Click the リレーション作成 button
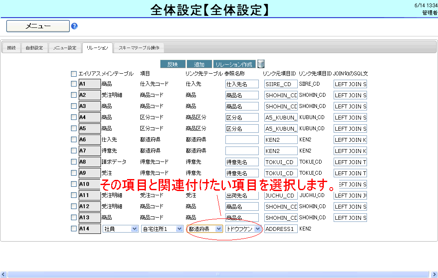438x278 pixels. point(234,64)
